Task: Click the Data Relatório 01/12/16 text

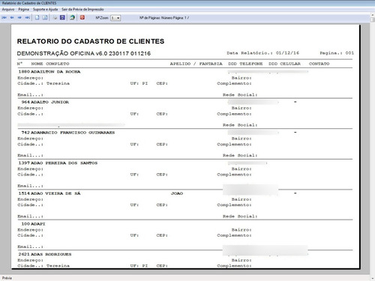Action: (x=262, y=53)
